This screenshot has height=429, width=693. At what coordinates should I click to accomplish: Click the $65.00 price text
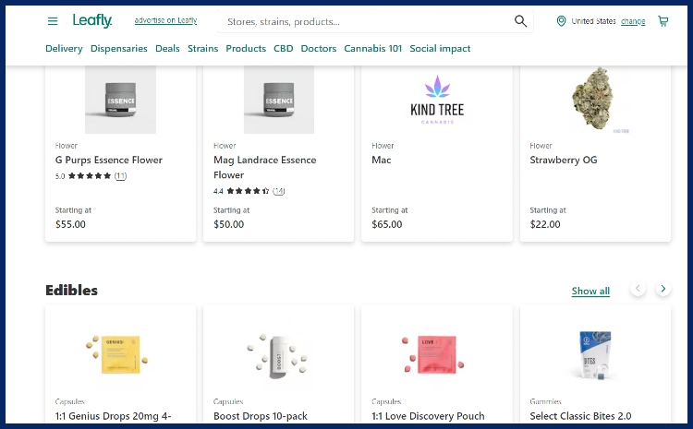coord(387,224)
